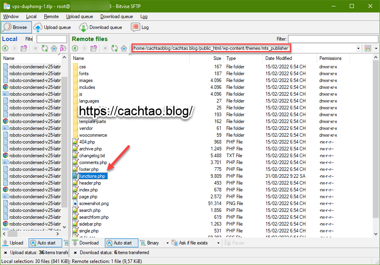Go forward in Local pane
The width and height of the screenshot is (380, 265).
pyautogui.click(x=15, y=48)
